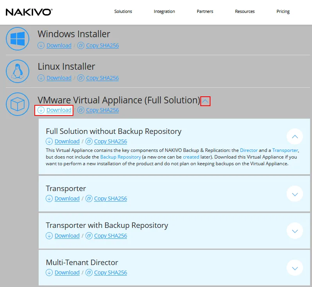This screenshot has height=287, width=312.
Task: Click the copy icon beside Windows Installer SHA256
Action: click(x=81, y=45)
